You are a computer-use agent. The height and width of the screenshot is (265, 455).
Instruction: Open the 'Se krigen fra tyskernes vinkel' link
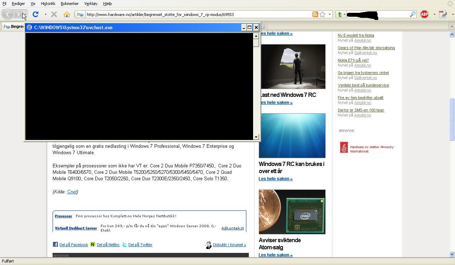[363, 73]
